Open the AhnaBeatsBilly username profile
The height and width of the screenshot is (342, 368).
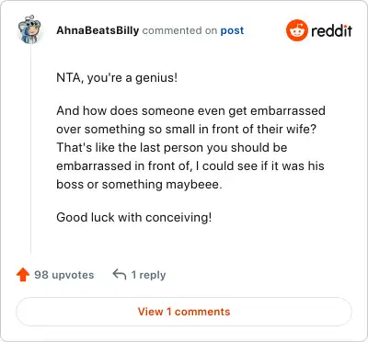[98, 30]
